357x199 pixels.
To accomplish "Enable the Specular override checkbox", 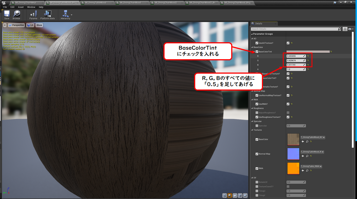I will tap(257, 126).
